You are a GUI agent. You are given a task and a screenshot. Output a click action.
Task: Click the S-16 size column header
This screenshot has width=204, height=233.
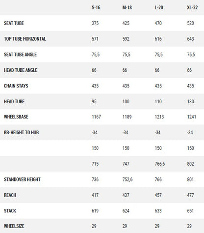[x=96, y=7]
